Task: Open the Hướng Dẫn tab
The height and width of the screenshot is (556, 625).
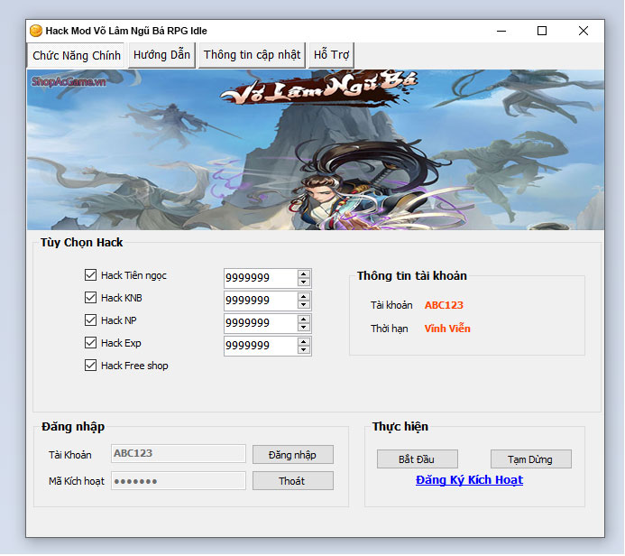Action: click(161, 55)
